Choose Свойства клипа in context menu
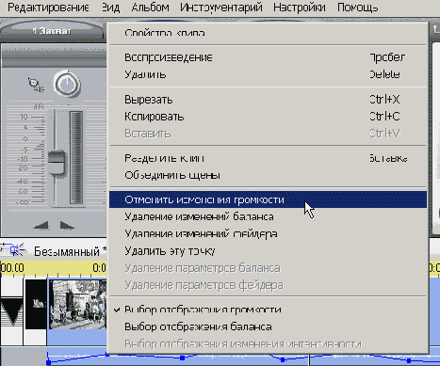 (x=268, y=33)
